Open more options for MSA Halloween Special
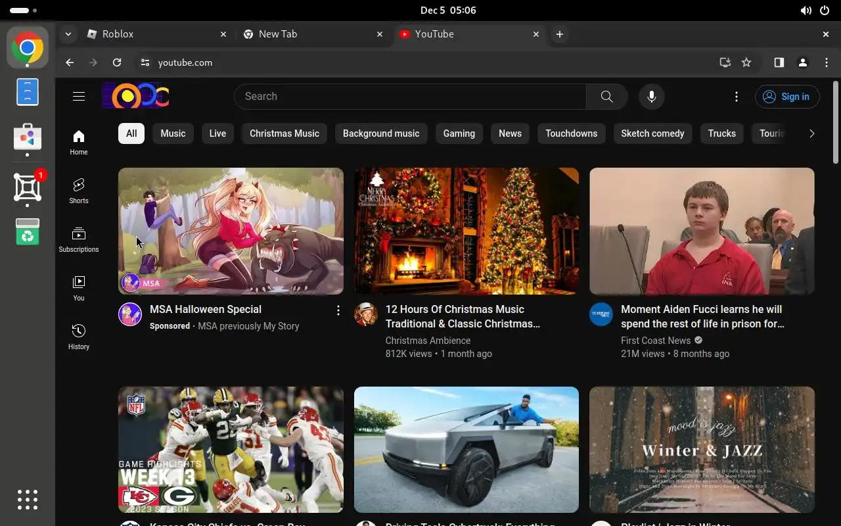The image size is (841, 526). 338,310
